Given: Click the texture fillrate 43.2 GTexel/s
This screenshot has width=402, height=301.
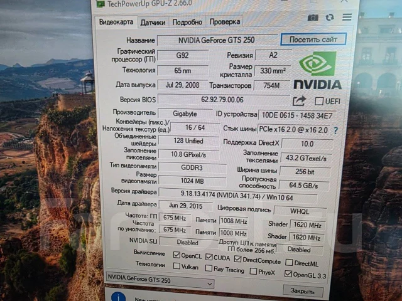Looking at the screenshot, I should pyautogui.click(x=306, y=158).
